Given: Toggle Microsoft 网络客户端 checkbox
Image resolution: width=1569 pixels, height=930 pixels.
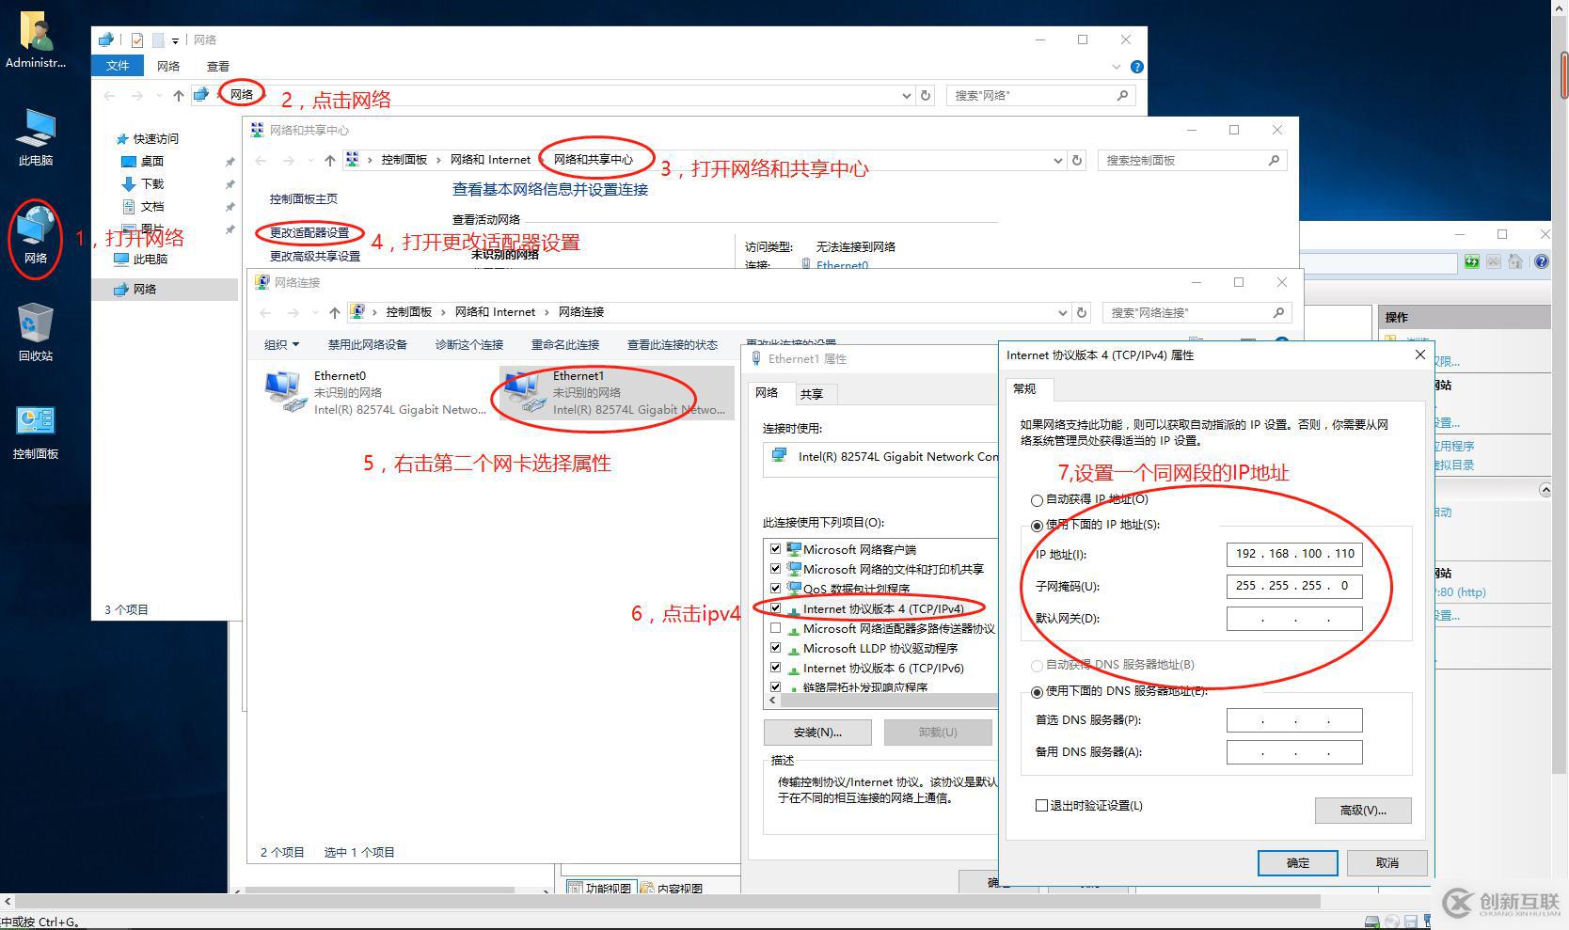Looking at the screenshot, I should pos(775,548).
